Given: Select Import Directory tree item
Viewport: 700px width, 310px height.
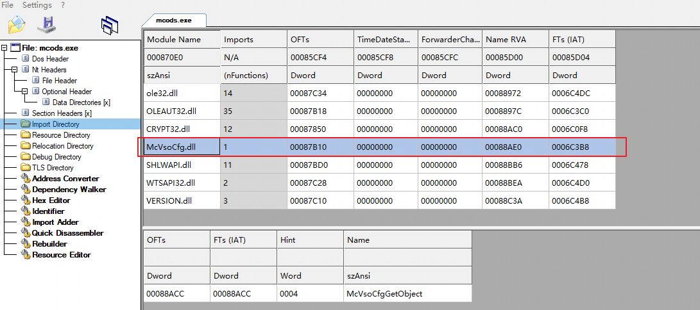Looking at the screenshot, I should 56,124.
